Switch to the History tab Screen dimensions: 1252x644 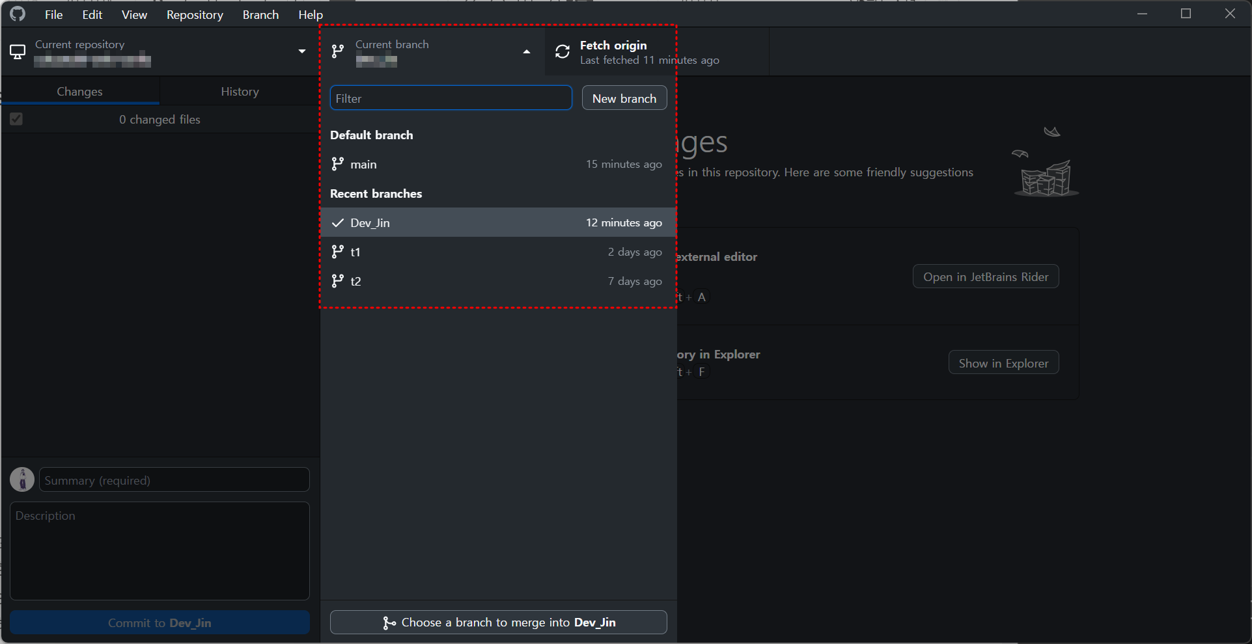pos(239,91)
